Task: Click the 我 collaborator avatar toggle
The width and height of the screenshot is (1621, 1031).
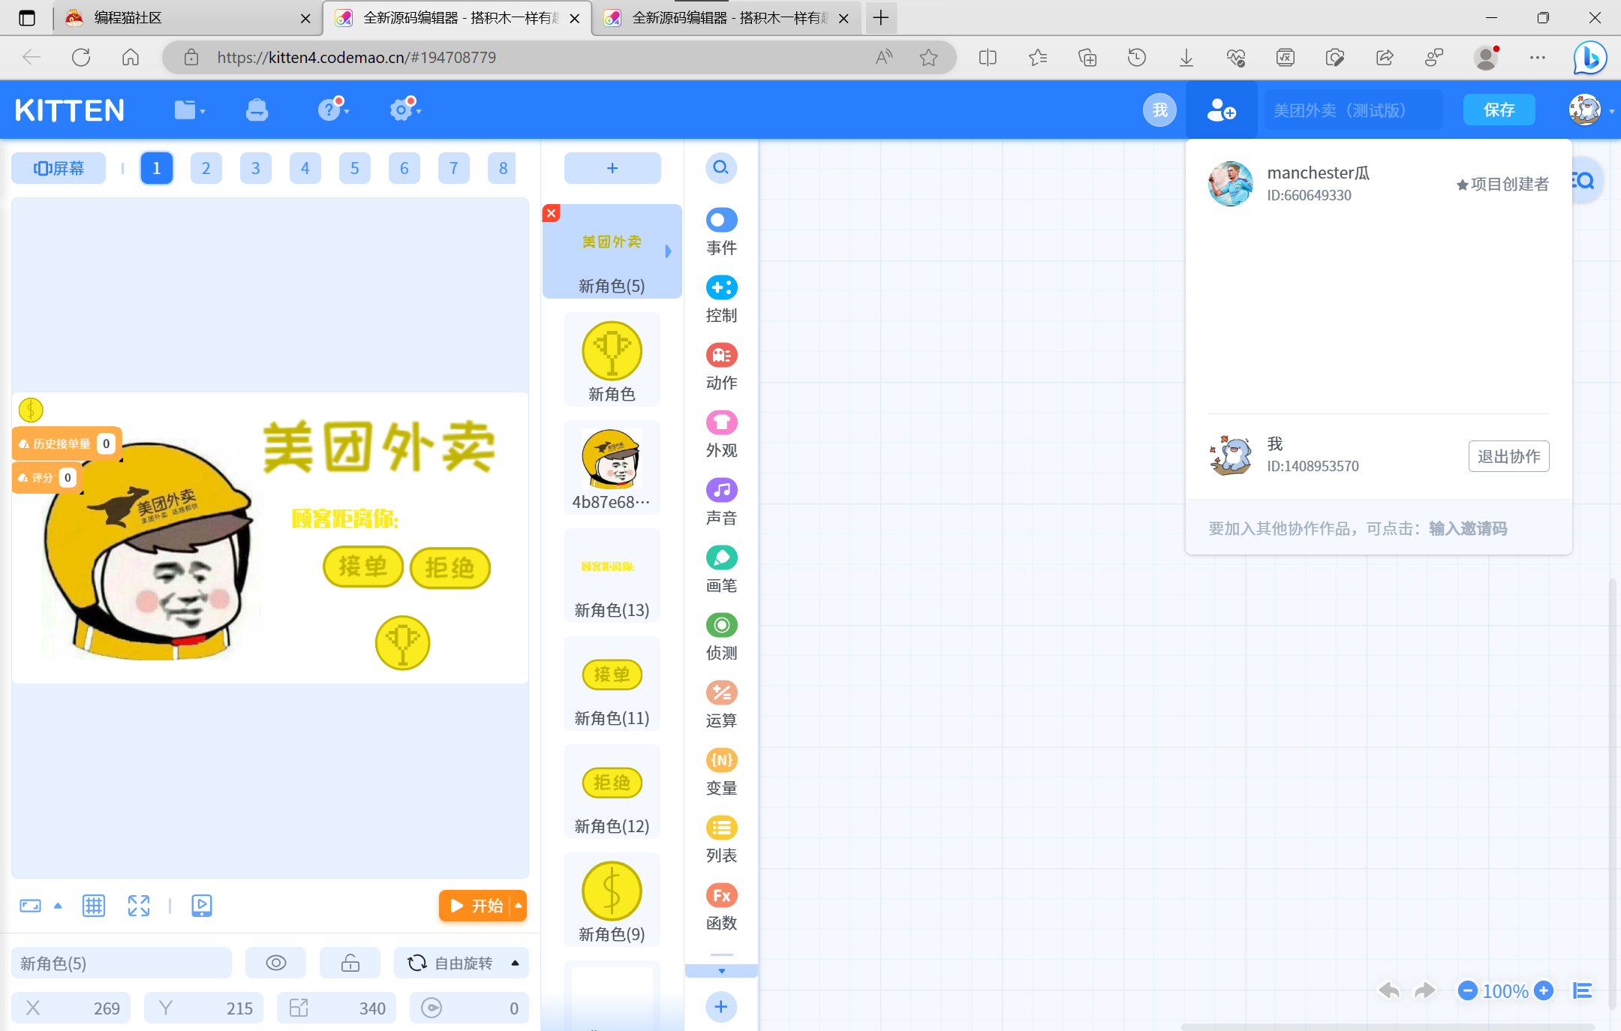Action: click(x=1159, y=110)
